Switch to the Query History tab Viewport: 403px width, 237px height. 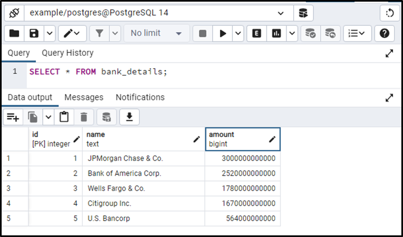pyautogui.click(x=67, y=53)
